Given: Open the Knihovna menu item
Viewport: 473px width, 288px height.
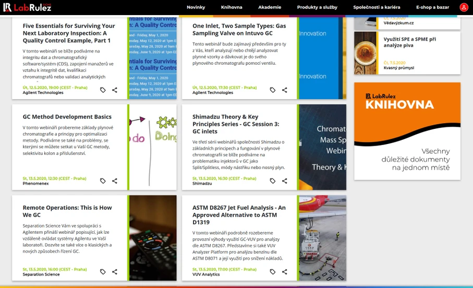Looking at the screenshot, I should tap(232, 7).
